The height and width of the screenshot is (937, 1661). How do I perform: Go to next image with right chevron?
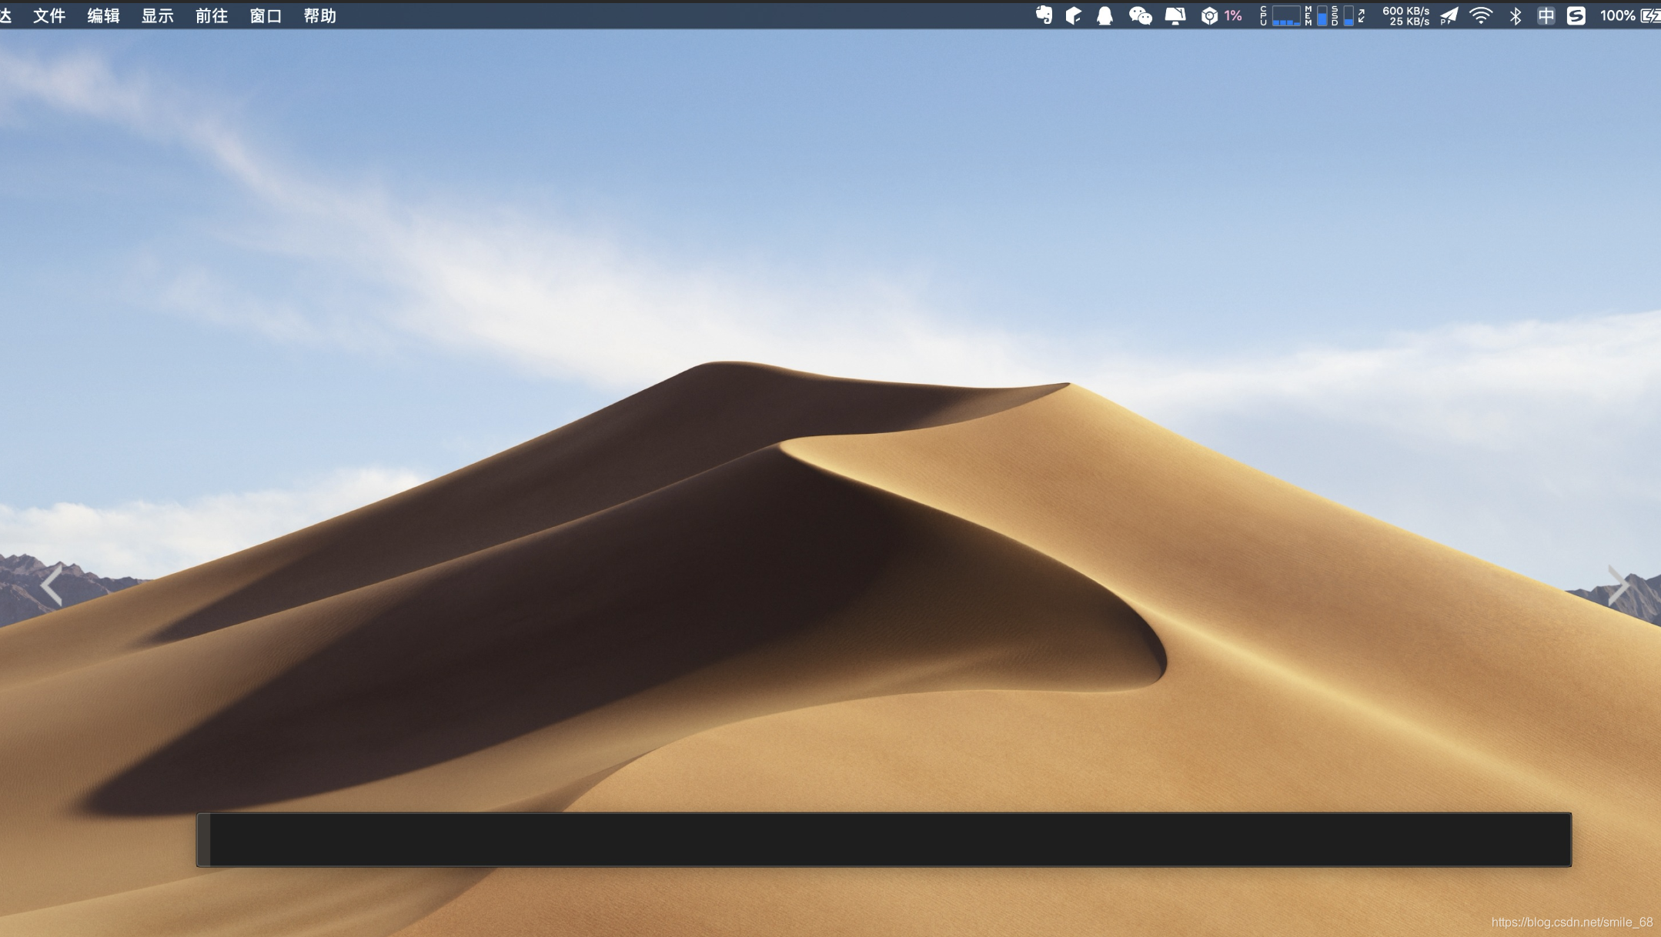[1619, 585]
